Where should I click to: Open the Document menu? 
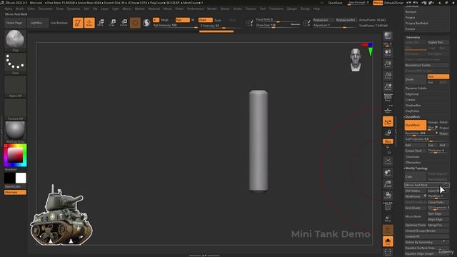pos(46,9)
